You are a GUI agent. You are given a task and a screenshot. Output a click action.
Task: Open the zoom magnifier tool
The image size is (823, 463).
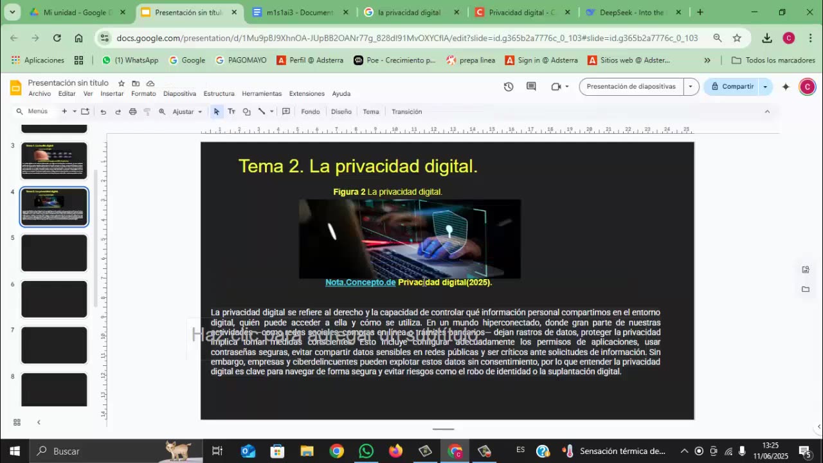click(x=162, y=111)
